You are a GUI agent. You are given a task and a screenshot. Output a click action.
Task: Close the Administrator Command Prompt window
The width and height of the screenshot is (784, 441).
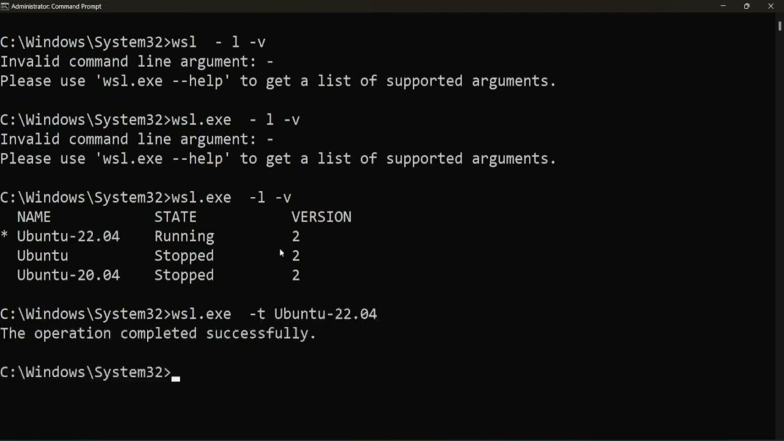(771, 6)
